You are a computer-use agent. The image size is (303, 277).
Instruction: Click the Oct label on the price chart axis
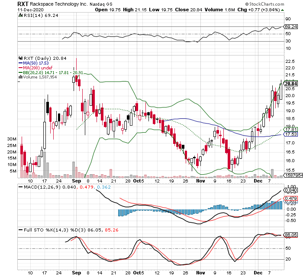click(137, 181)
